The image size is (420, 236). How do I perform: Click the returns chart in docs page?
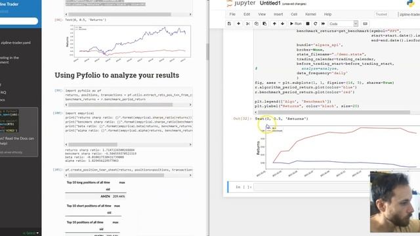[x=129, y=43]
